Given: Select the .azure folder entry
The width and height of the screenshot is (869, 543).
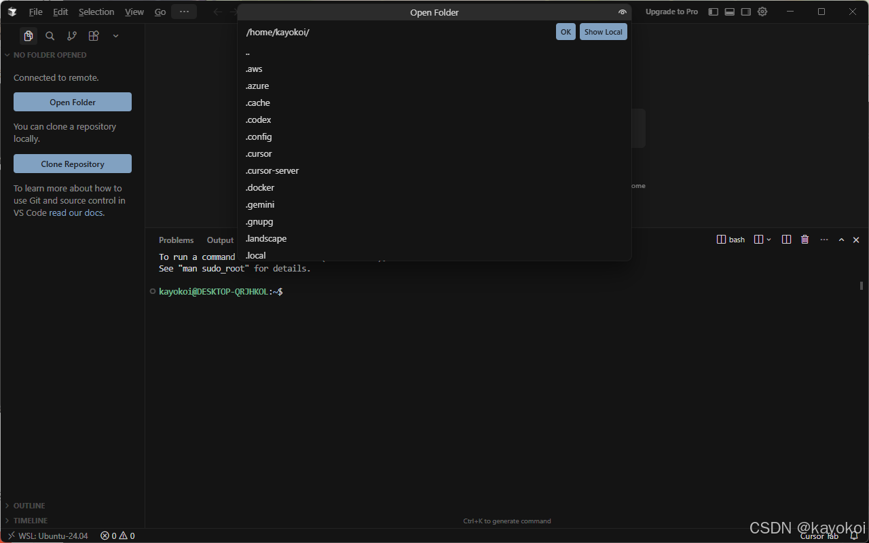Looking at the screenshot, I should tap(434, 86).
